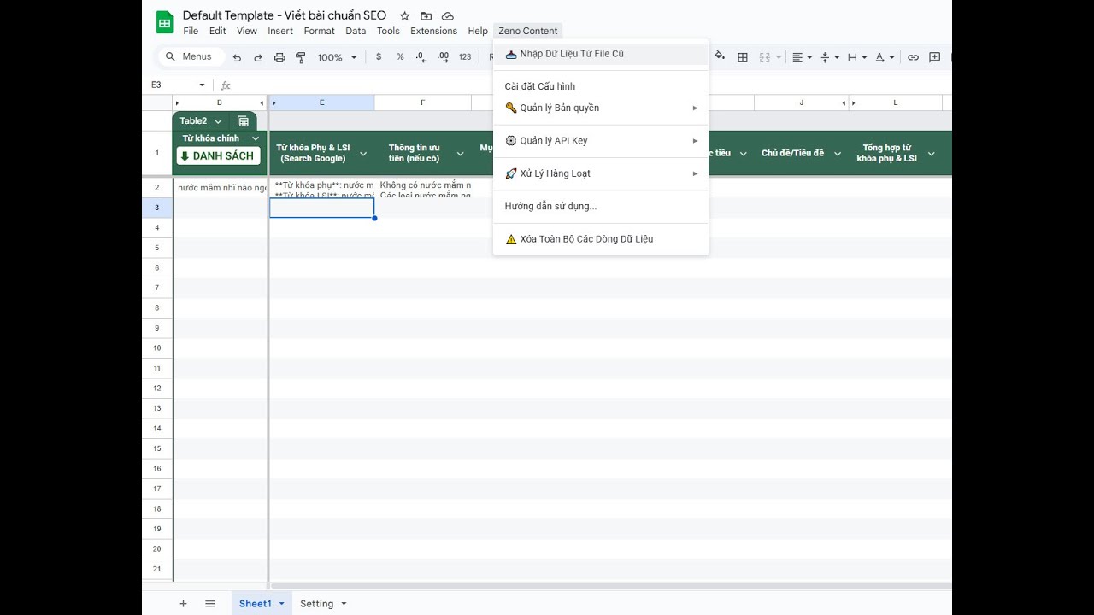Click the Redo arrow in toolbar
This screenshot has height=615, width=1094.
[258, 57]
